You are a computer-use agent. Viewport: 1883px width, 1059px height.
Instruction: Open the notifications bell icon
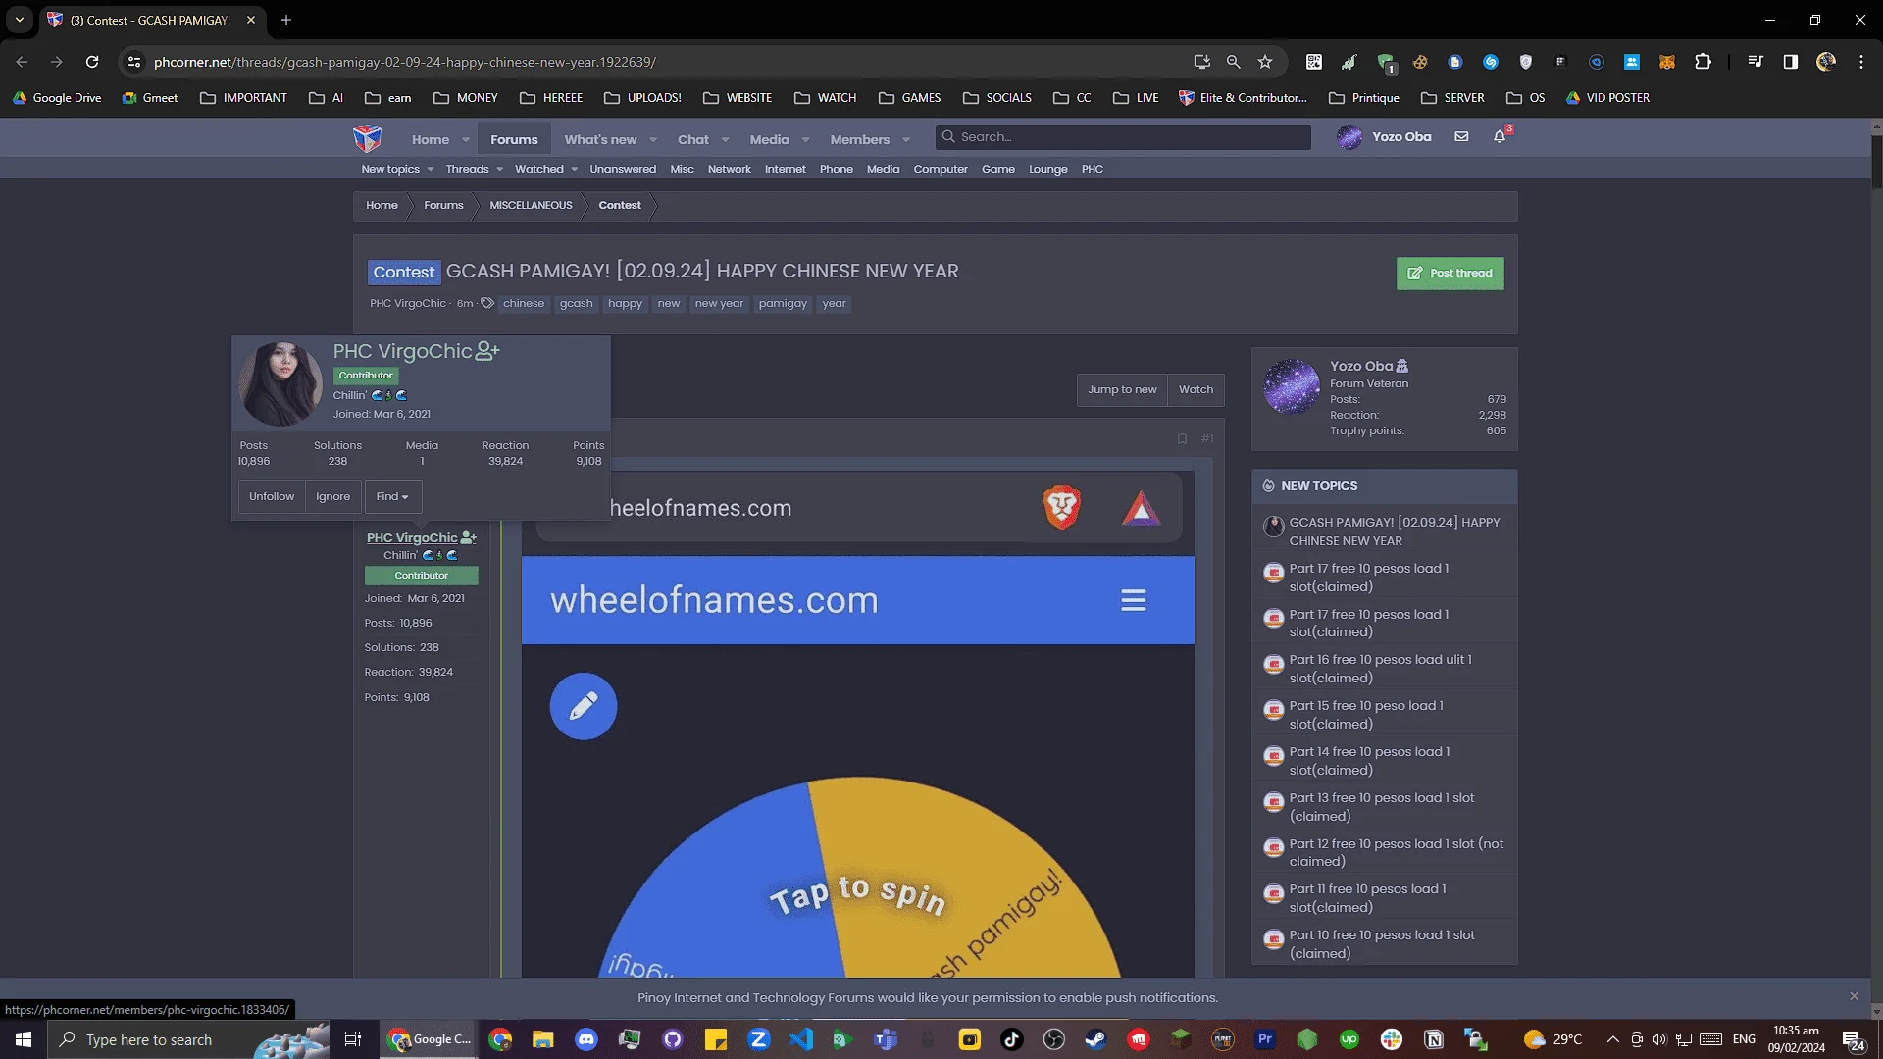[x=1500, y=137]
